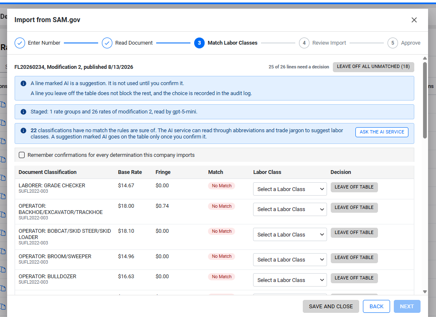Click the 25 of 26 lines need a decision text
Viewport: 436px width, 317px height.
tap(299, 67)
